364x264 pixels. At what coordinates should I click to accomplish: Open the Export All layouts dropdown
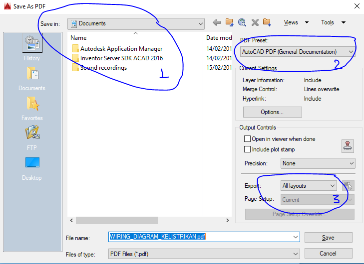309,185
